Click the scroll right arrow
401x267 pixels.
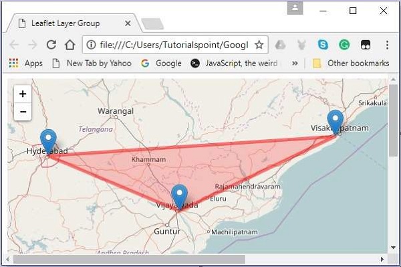coord(382,260)
